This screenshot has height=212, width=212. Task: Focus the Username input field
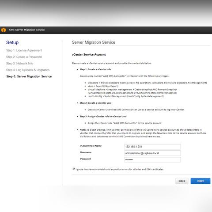pos(152,153)
